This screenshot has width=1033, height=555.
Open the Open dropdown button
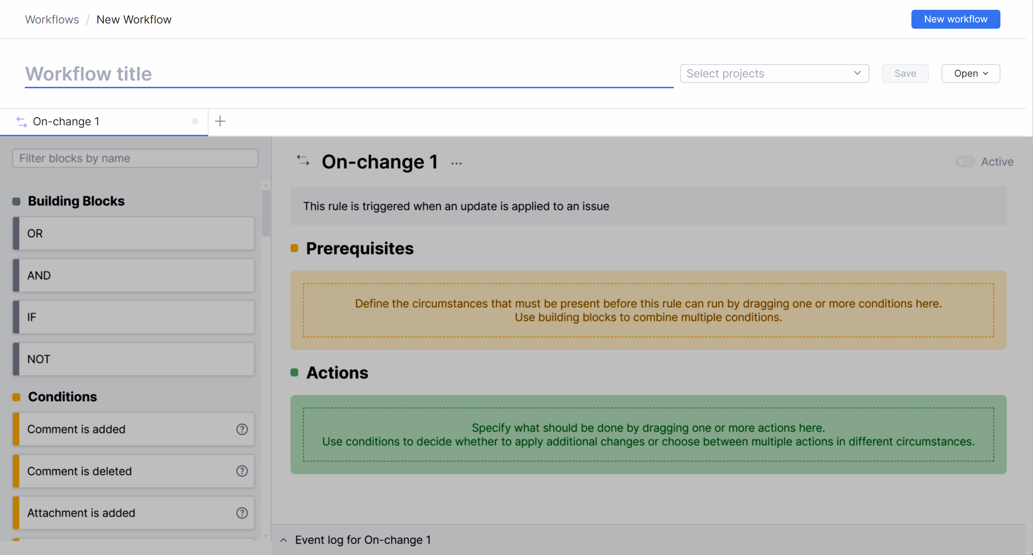(970, 73)
